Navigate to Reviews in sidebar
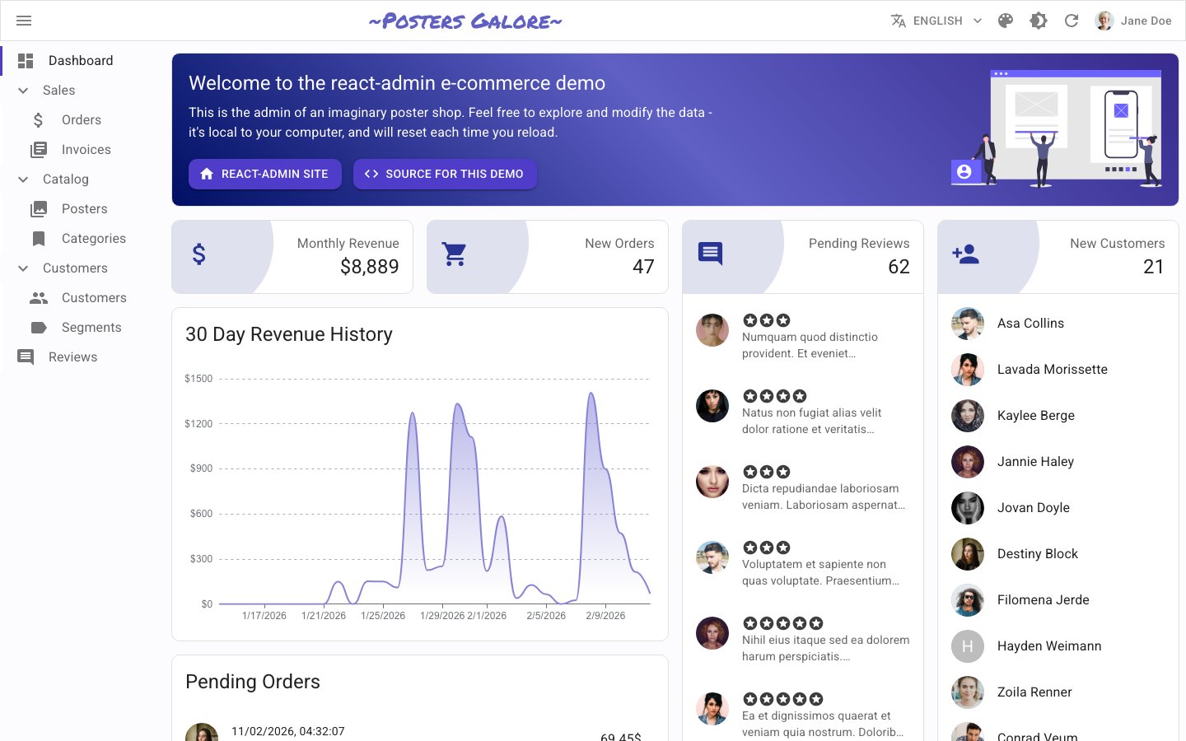Viewport: 1186px width, 741px height. [x=72, y=357]
